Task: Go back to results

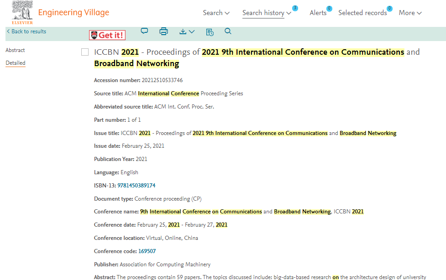Action: [26, 31]
